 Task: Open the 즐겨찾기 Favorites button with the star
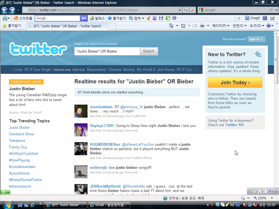pos(12,26)
